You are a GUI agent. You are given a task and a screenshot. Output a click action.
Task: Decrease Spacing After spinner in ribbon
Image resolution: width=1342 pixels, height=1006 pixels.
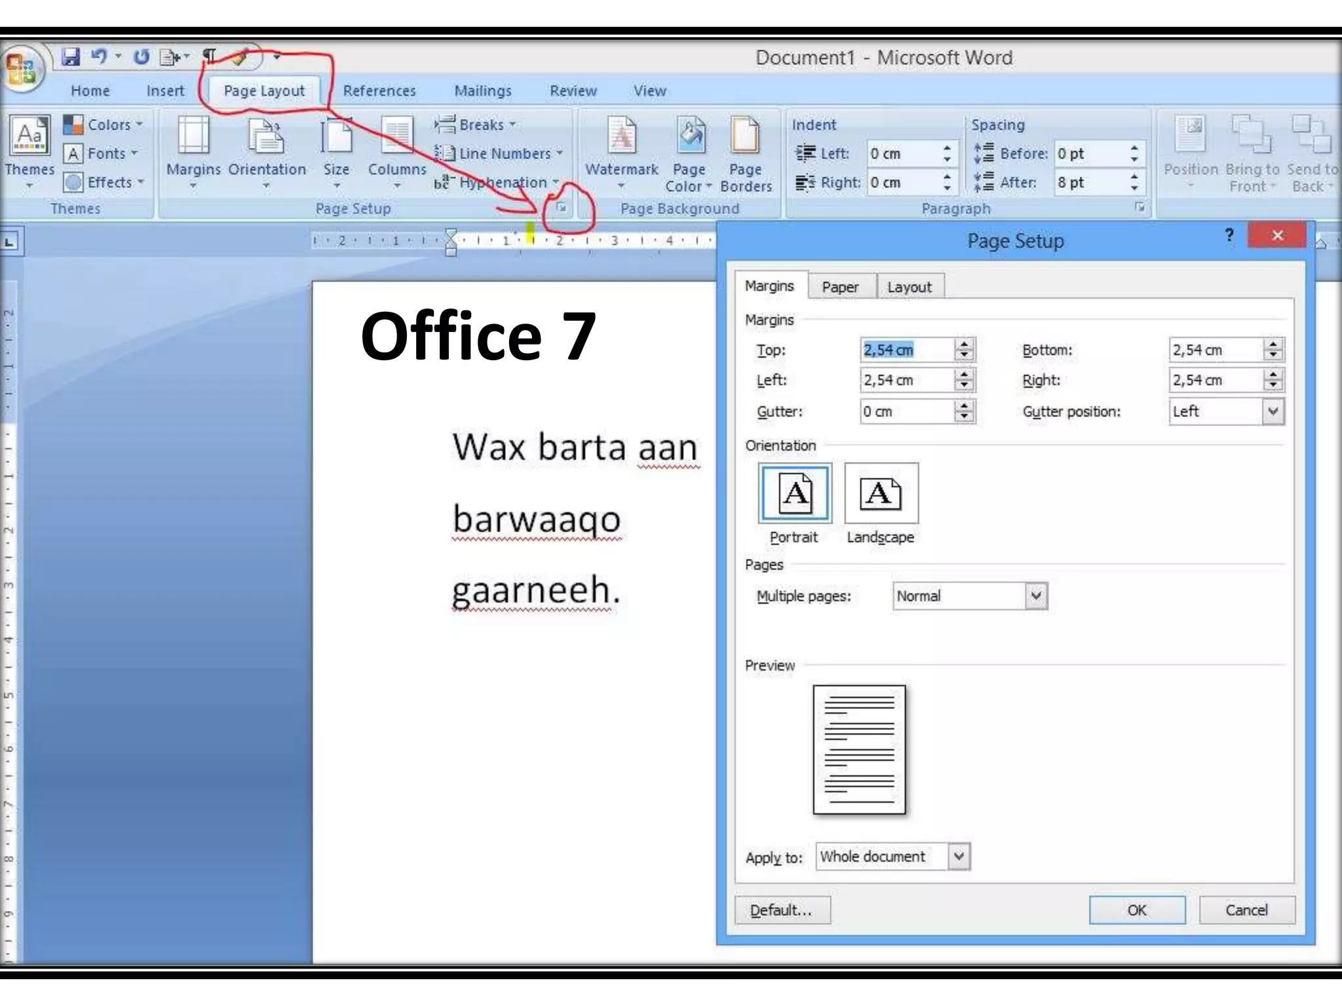point(1134,188)
